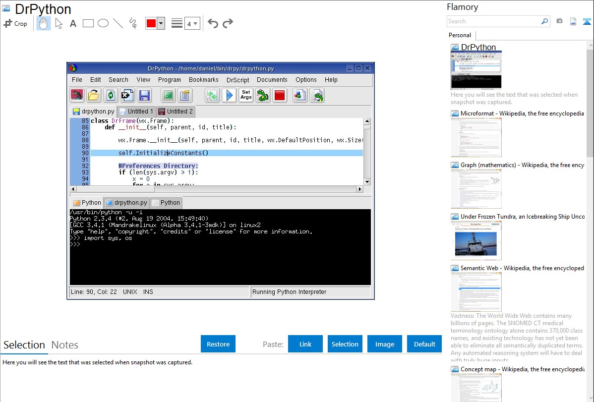Image resolution: width=594 pixels, height=402 pixels.
Task: Switch to the Notes tab
Action: pyautogui.click(x=65, y=345)
